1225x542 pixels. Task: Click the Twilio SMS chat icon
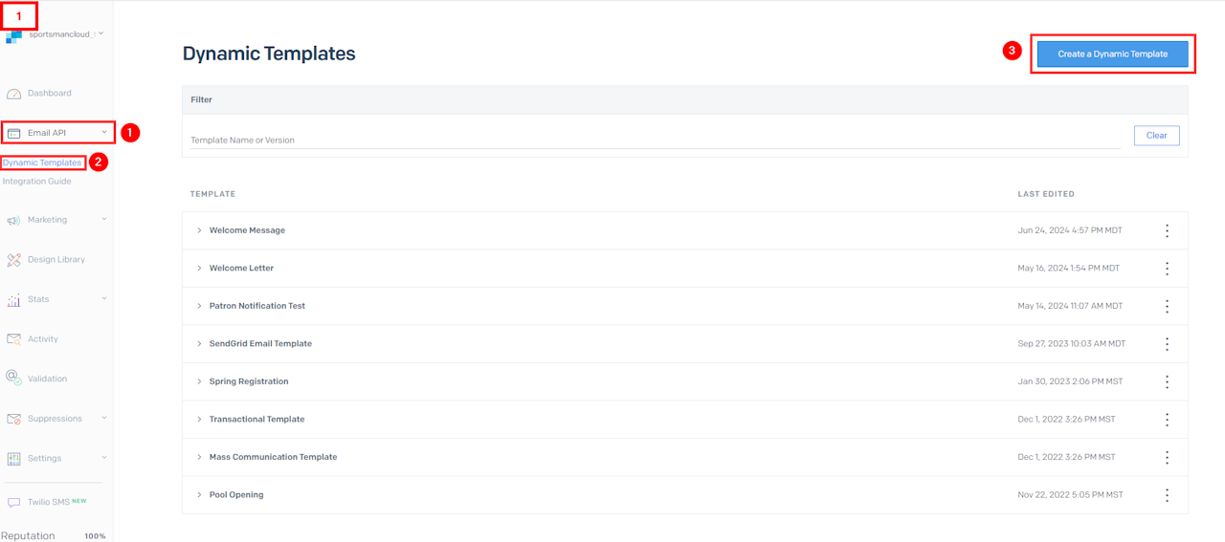click(x=13, y=503)
